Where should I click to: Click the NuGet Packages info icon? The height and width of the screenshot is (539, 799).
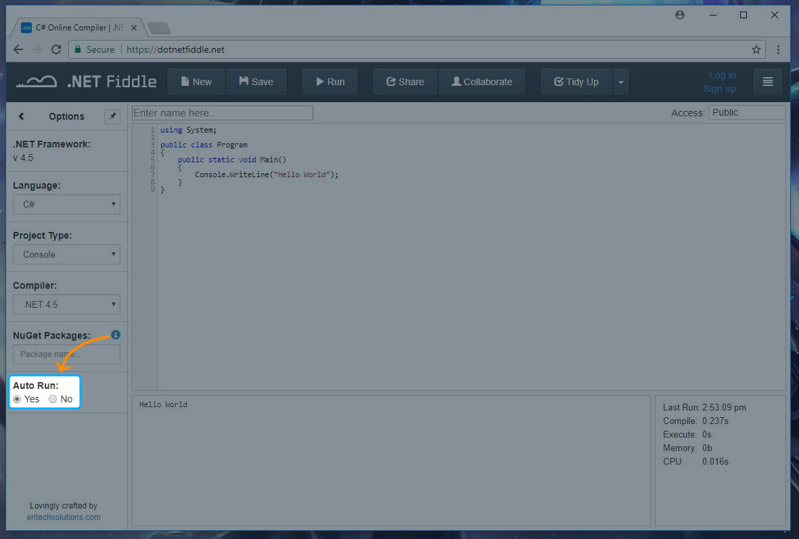click(x=116, y=335)
